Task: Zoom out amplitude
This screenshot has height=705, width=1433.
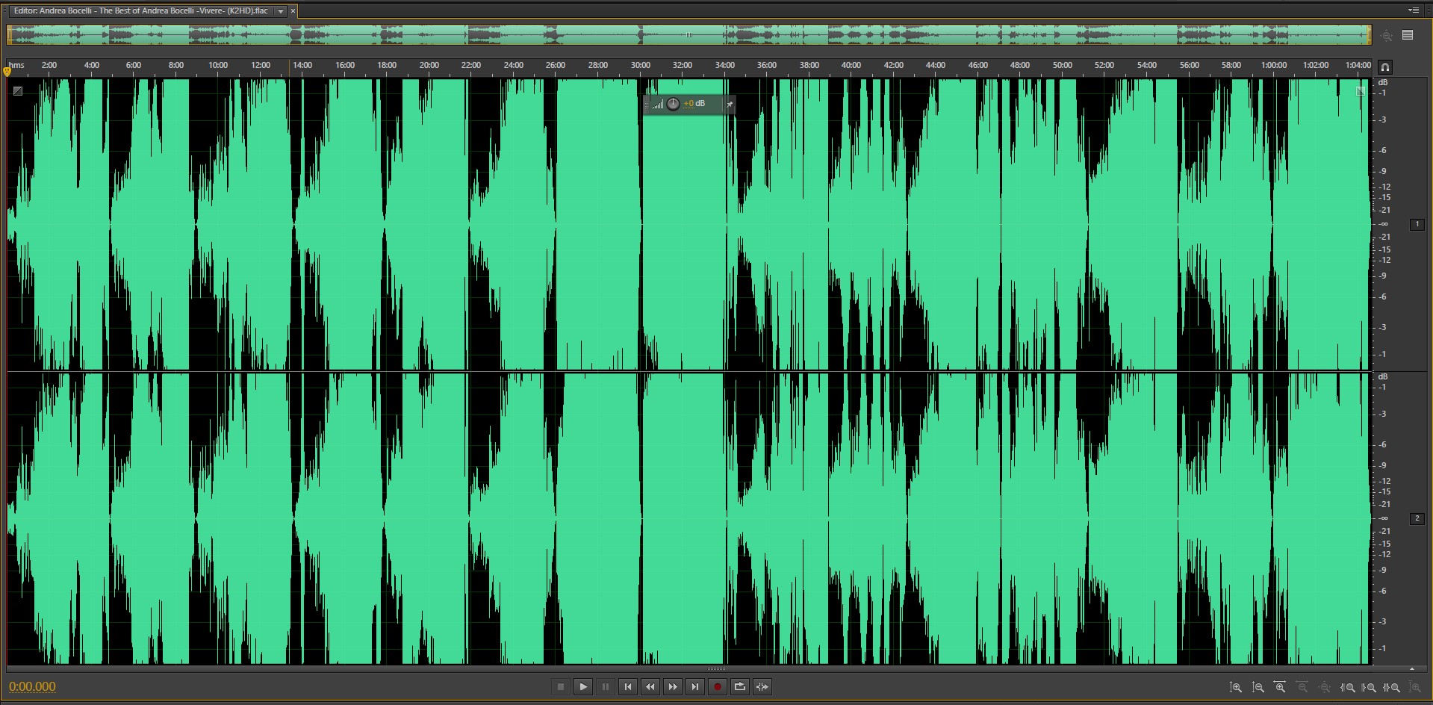Action: (1258, 687)
